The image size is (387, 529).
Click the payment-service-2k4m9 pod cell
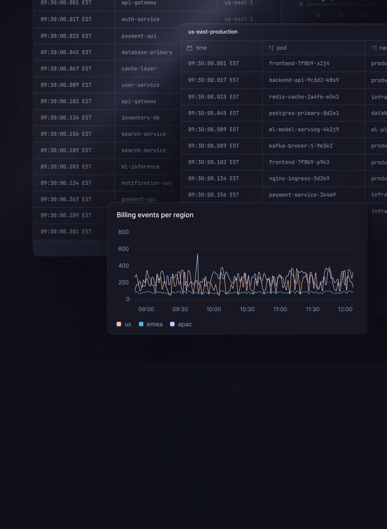tap(302, 195)
